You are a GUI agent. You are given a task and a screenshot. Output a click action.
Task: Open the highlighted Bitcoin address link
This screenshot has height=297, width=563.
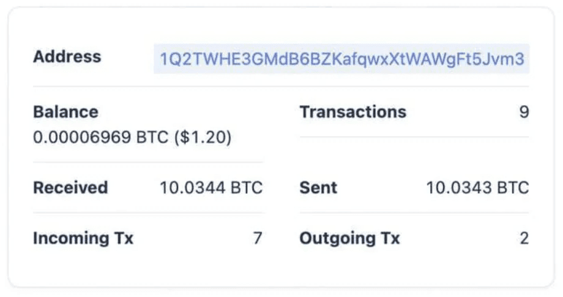click(341, 59)
